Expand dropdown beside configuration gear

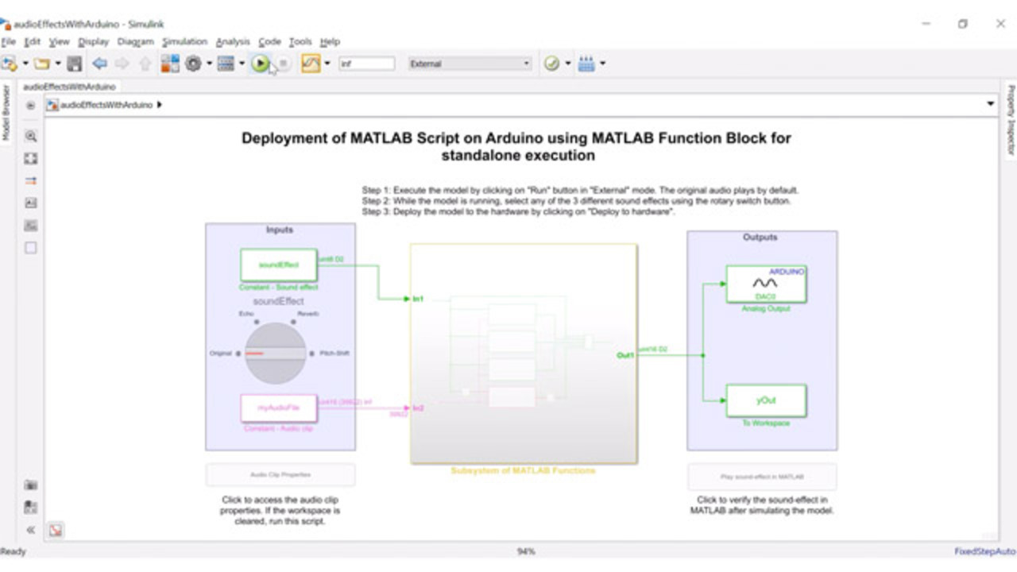coord(209,64)
